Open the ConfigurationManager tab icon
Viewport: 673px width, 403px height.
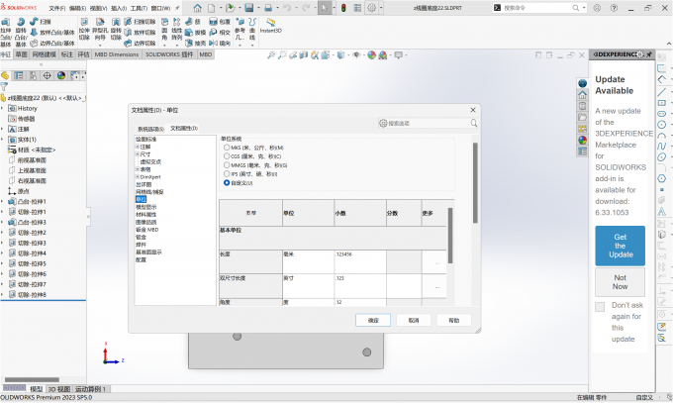pyautogui.click(x=33, y=76)
